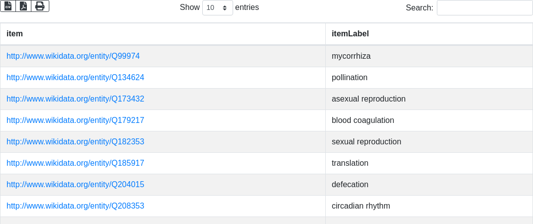Image resolution: width=533 pixels, height=224 pixels.
Task: Open the Q208353 Wikidata link
Action: 75,206
